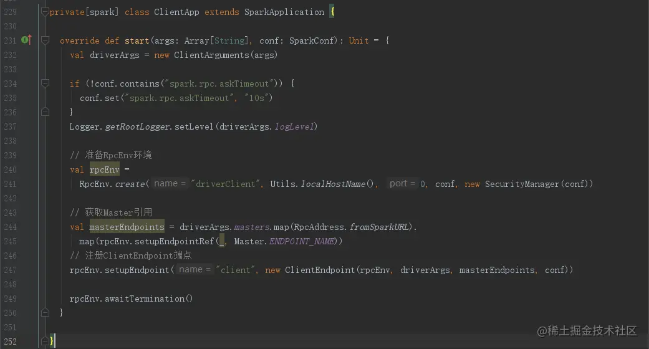Click 'logLevel' on line 237
The width and height of the screenshot is (649, 349).
coord(294,127)
